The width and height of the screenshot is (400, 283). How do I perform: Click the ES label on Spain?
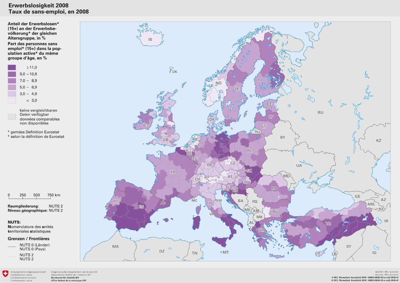coord(141,207)
